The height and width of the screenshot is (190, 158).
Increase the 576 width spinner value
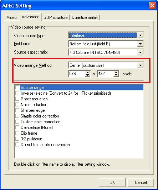click(x=87, y=72)
